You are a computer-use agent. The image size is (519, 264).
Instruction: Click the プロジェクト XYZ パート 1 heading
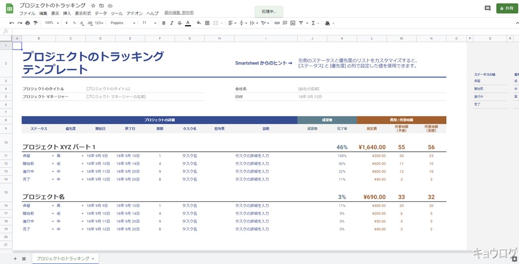click(x=59, y=147)
